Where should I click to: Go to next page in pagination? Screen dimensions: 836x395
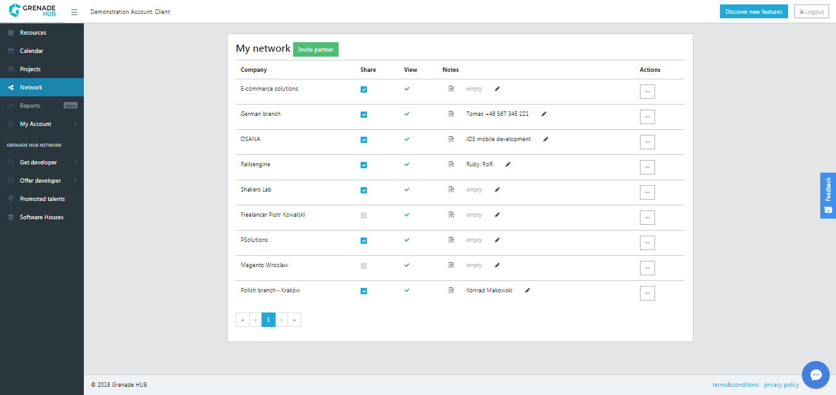[282, 320]
